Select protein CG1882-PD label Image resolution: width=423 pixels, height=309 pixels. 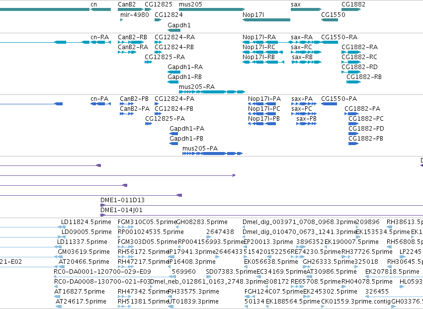[x=366, y=129]
